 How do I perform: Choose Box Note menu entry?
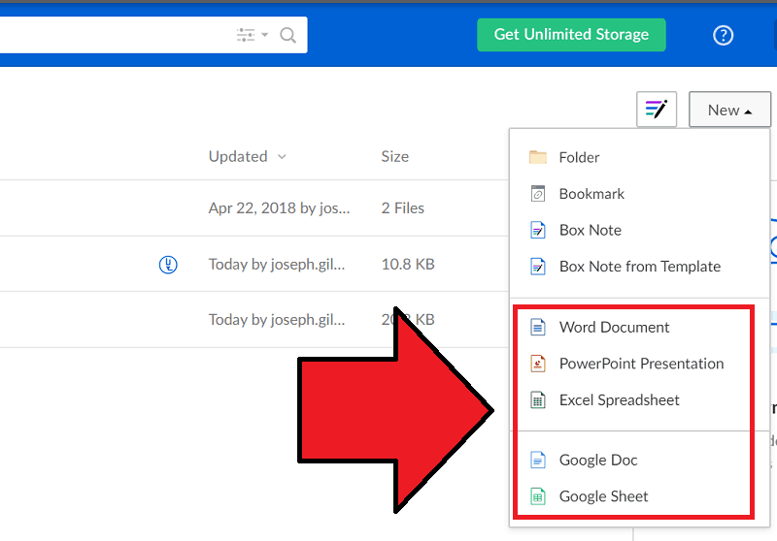(639, 230)
